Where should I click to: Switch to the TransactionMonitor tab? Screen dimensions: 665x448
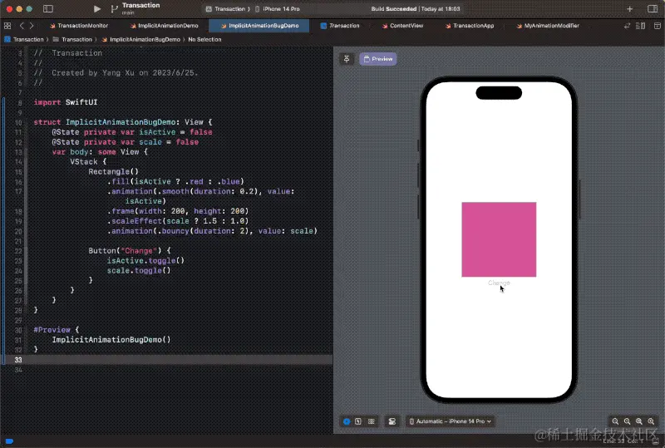coord(79,26)
